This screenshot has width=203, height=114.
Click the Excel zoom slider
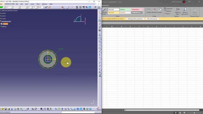click(194, 113)
